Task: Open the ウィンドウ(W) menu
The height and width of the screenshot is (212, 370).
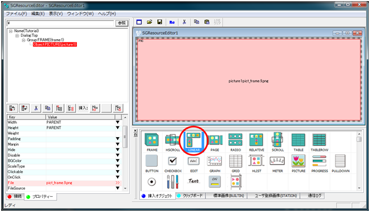Action: [x=80, y=14]
